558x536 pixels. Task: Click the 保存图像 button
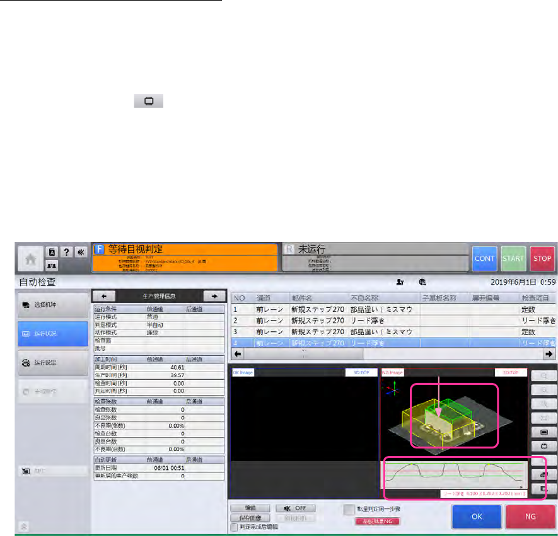[x=250, y=518]
